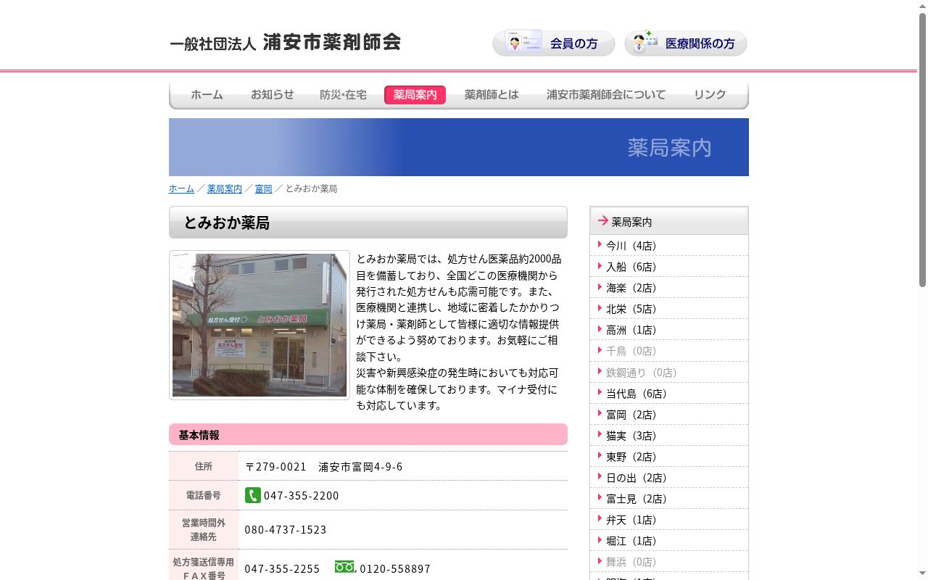Screen dimensions: 928x580
Task: Click the phone number 047-355-2200
Action: (x=301, y=496)
